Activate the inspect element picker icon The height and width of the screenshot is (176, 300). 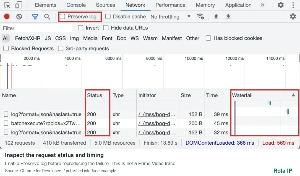7,5
